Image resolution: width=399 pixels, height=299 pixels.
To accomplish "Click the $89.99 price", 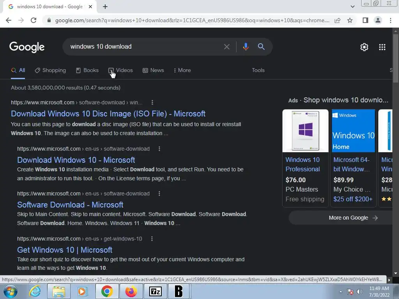I will [x=343, y=180].
